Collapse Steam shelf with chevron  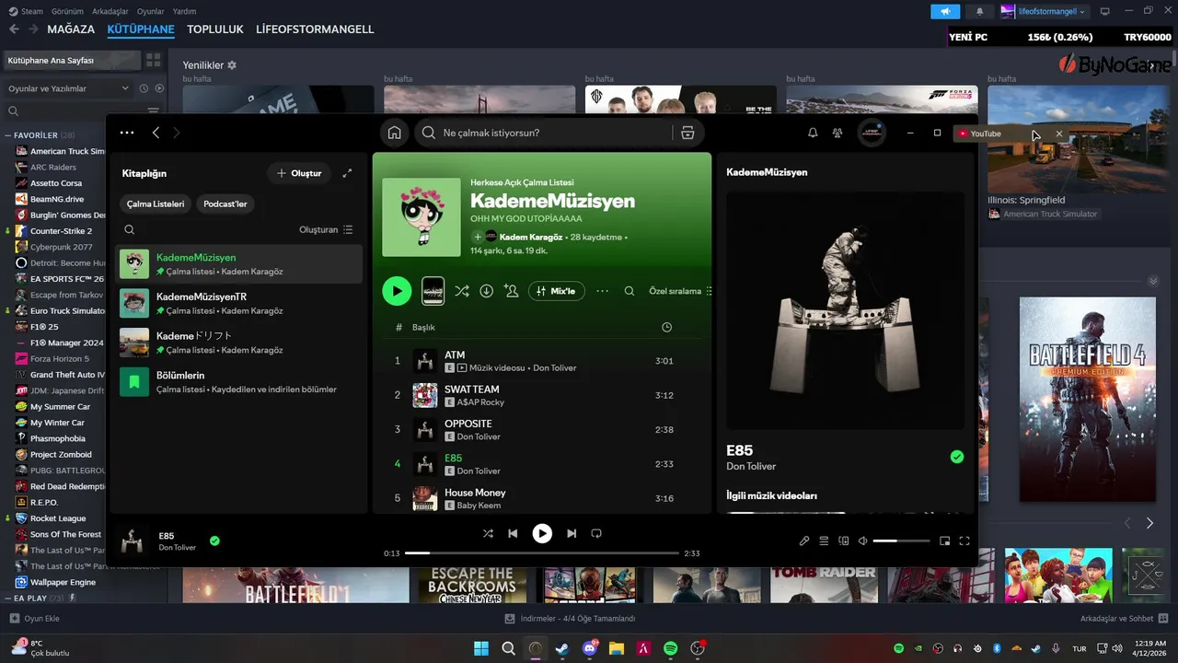click(x=1153, y=281)
